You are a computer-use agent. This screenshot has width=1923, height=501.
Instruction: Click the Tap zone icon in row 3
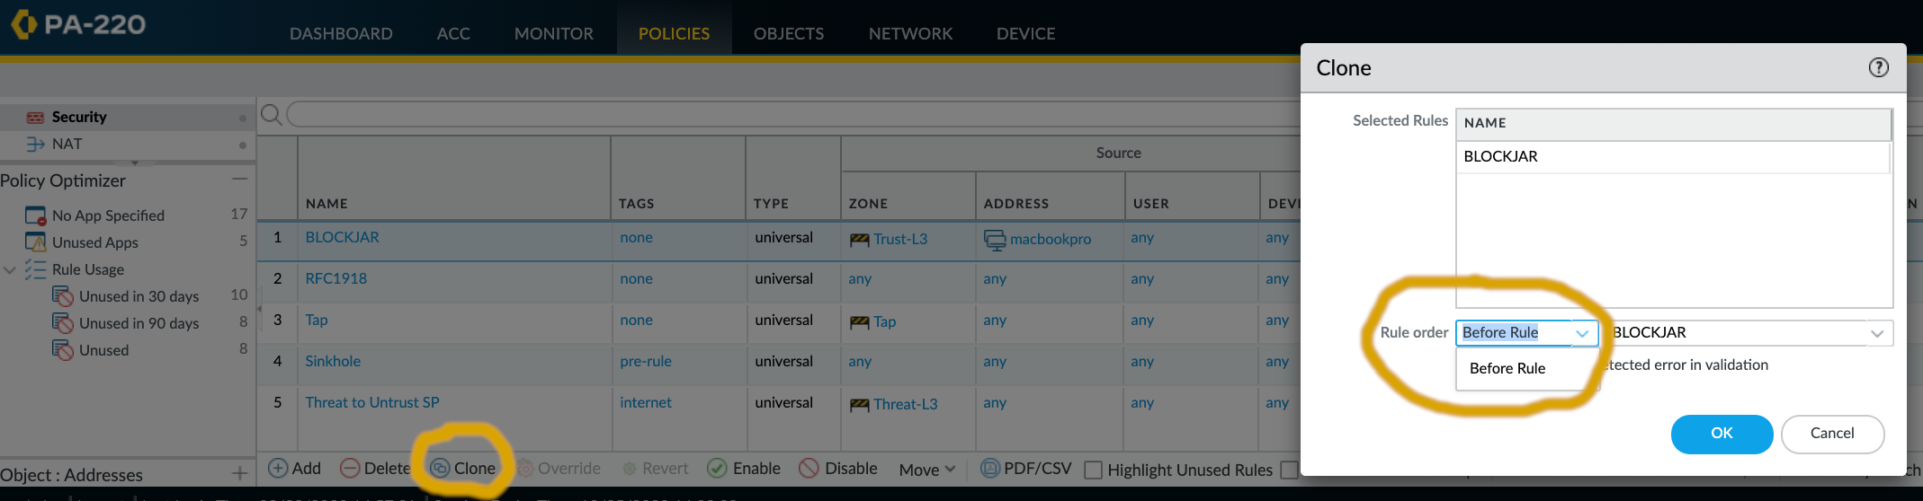coord(859,322)
